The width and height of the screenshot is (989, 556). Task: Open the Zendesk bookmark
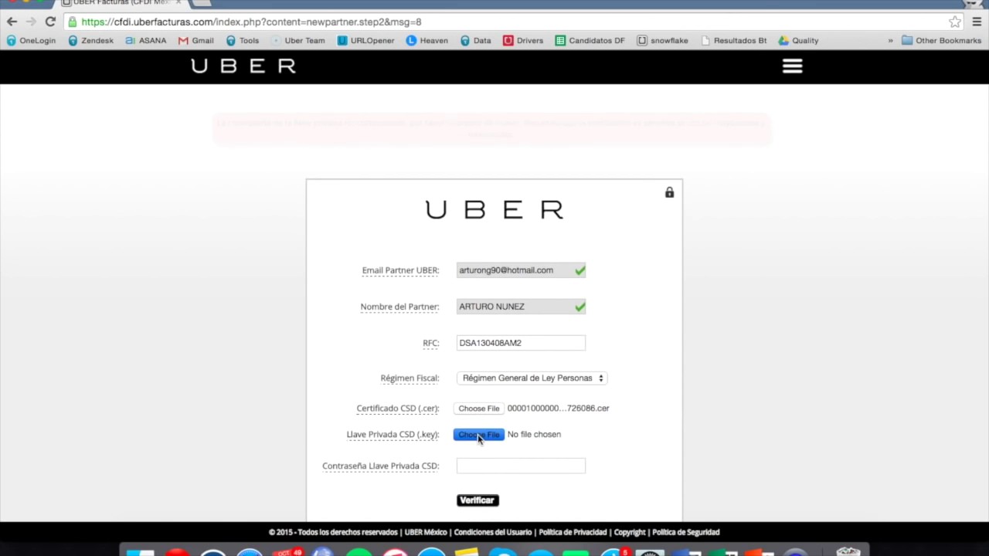click(90, 40)
